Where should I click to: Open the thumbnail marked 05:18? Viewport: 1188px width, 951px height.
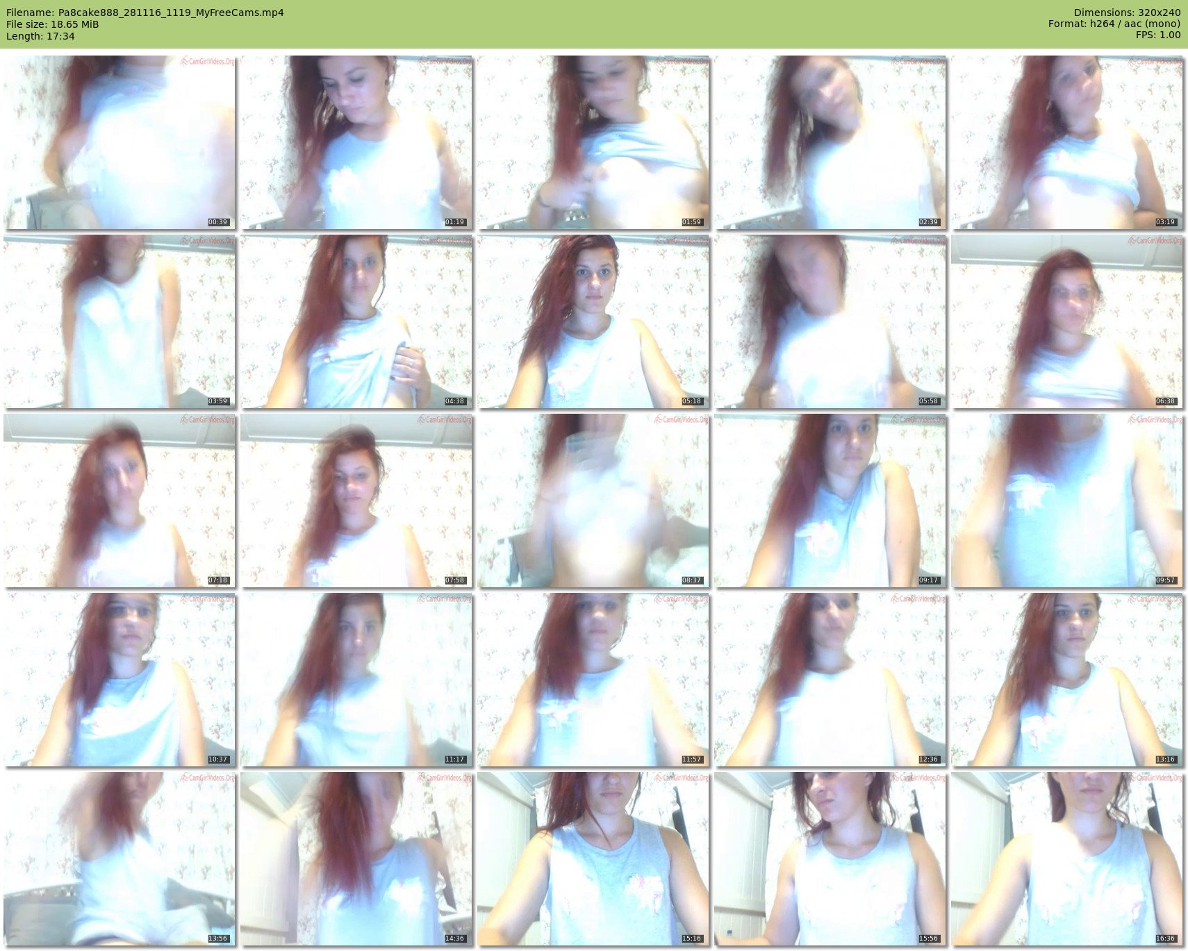click(x=593, y=321)
